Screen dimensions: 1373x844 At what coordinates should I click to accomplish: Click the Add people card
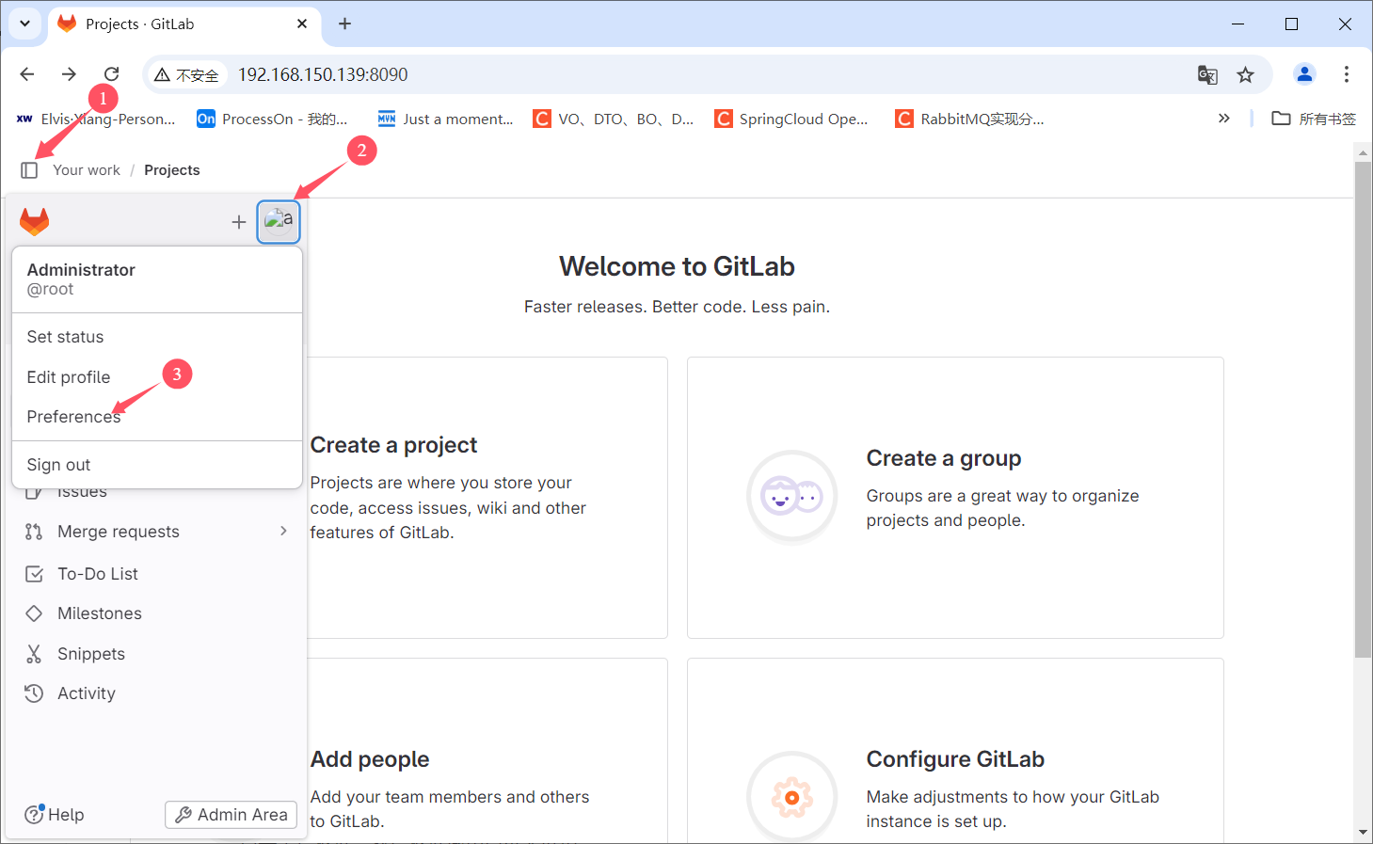(x=487, y=750)
